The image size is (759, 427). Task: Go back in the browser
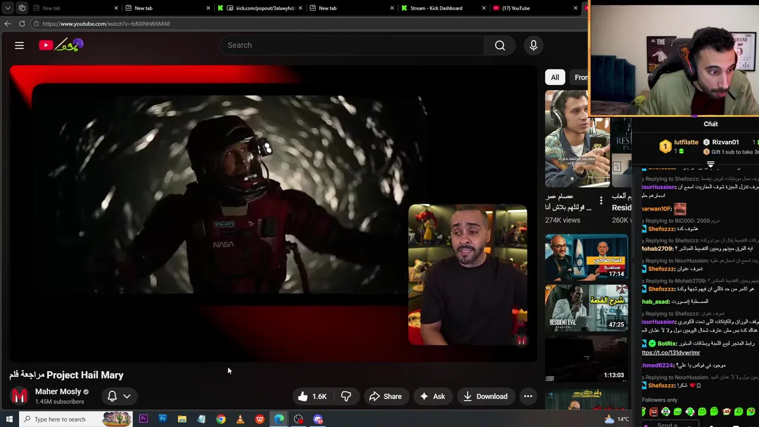tap(8, 24)
